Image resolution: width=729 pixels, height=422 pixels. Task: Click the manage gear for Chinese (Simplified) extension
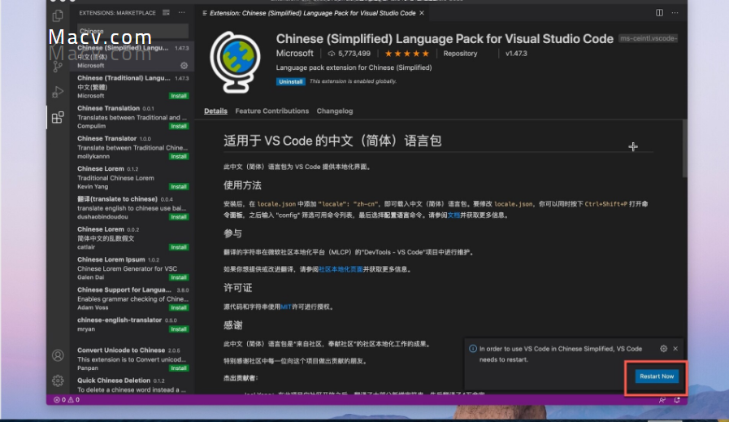click(x=184, y=66)
